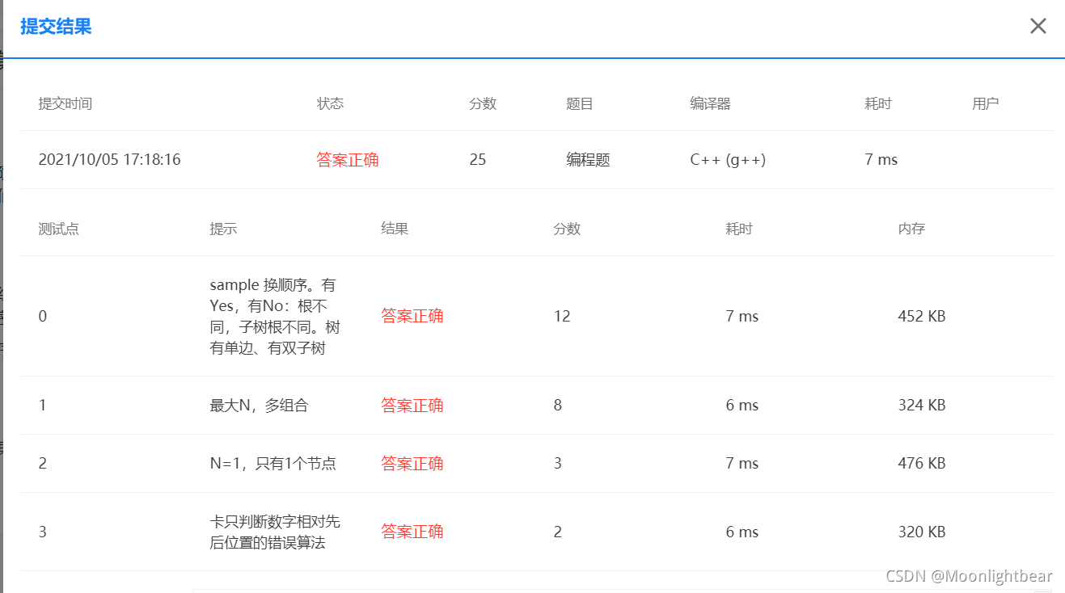Click the score 12 in the test point 0 row
The width and height of the screenshot is (1065, 593).
click(562, 317)
